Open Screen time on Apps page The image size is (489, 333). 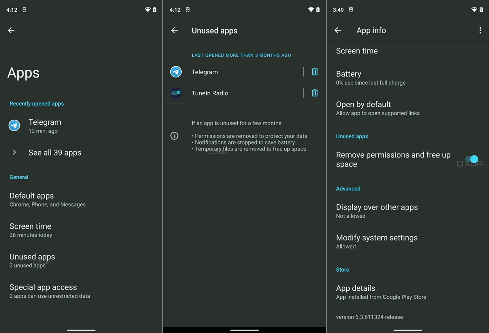pos(31,230)
